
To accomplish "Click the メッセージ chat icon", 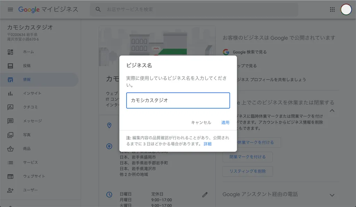I will click(x=10, y=121).
